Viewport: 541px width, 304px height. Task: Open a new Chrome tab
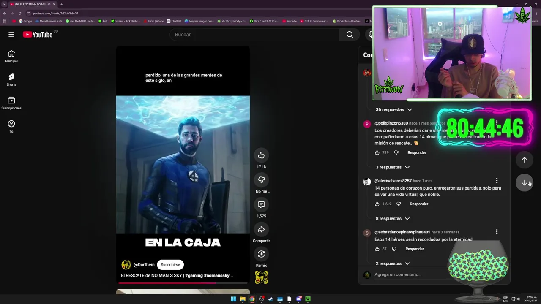[62, 4]
